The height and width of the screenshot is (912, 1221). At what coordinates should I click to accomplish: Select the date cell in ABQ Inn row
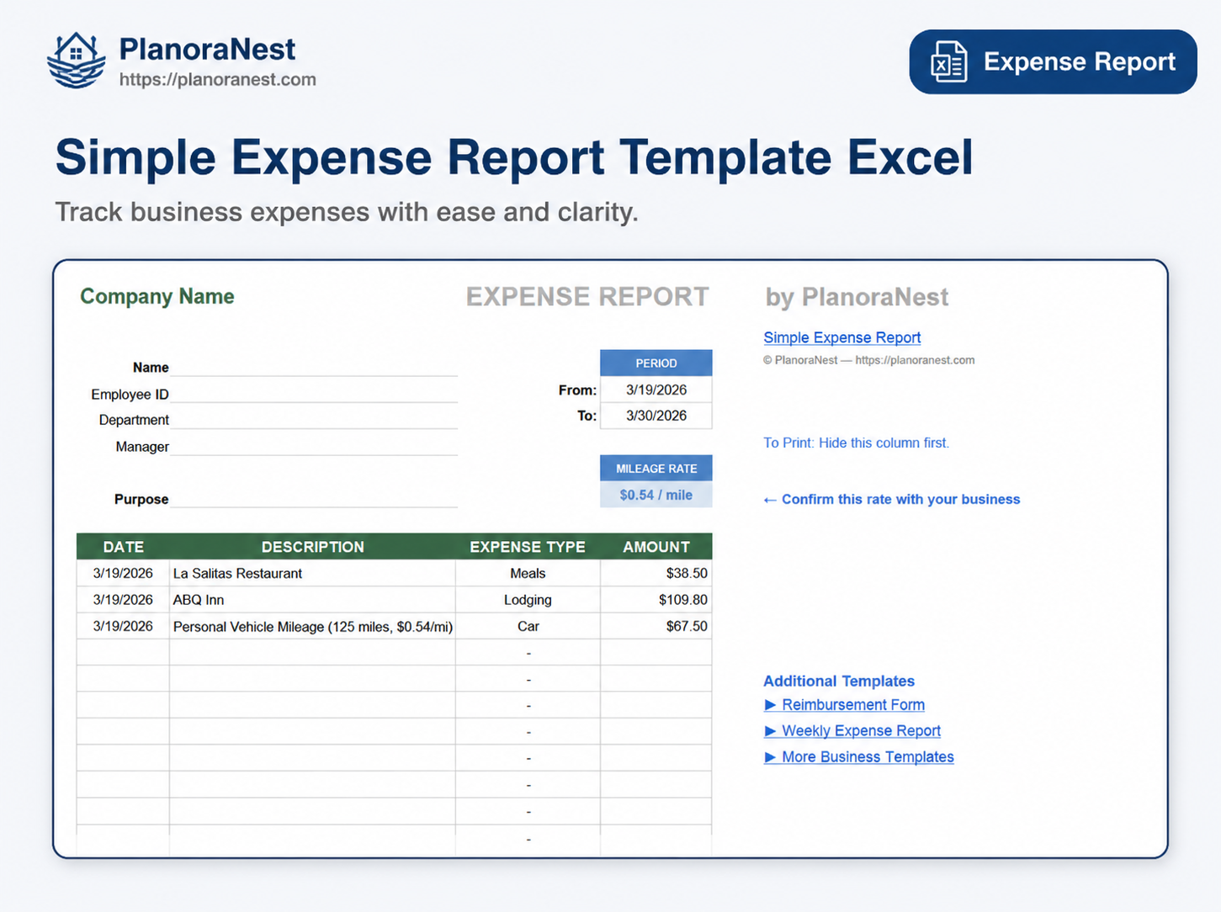point(123,600)
